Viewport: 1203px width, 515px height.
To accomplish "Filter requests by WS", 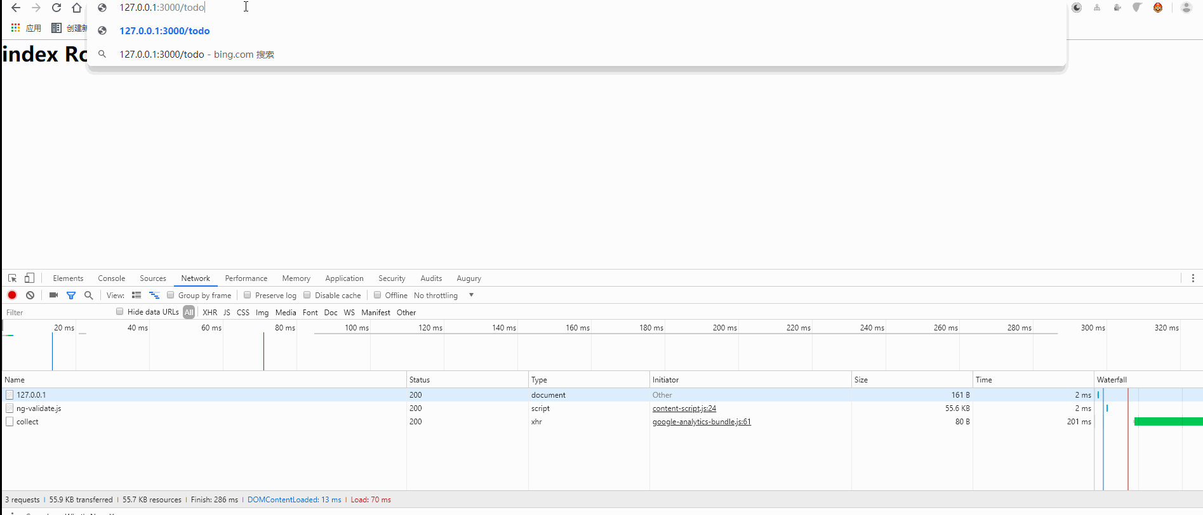I will point(349,313).
